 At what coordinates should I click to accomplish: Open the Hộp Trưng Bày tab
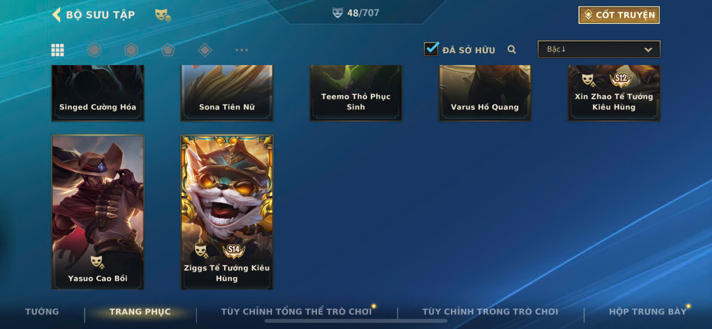(647, 312)
